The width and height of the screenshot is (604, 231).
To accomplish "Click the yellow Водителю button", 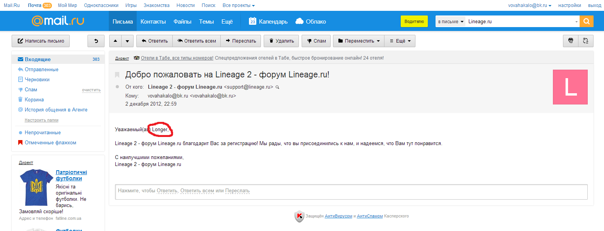I will point(414,22).
